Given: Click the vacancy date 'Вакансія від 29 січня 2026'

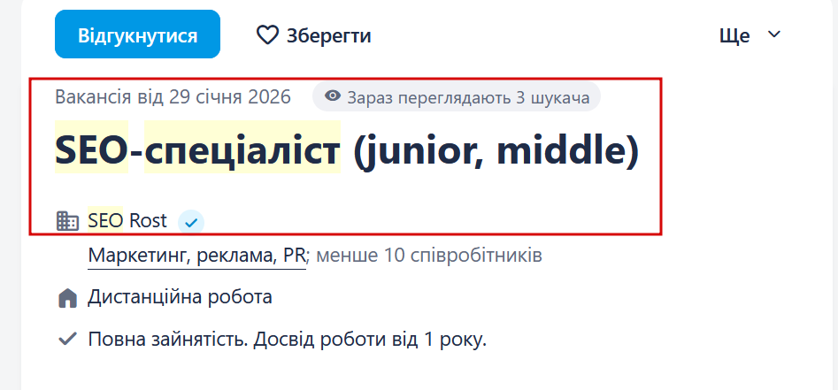Looking at the screenshot, I should 173,96.
